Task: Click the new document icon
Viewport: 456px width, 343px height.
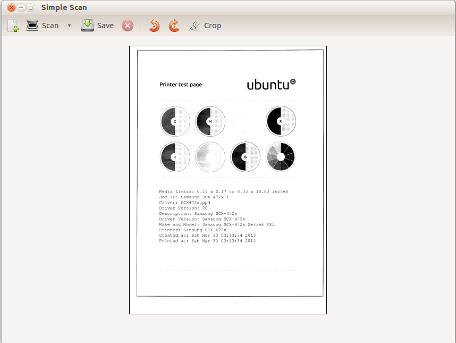Action: point(13,26)
